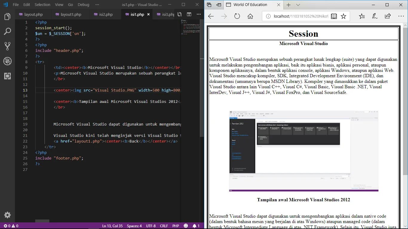Viewport: 408px width, 229px height.
Task: Change the PHP language mode
Action: (x=176, y=226)
